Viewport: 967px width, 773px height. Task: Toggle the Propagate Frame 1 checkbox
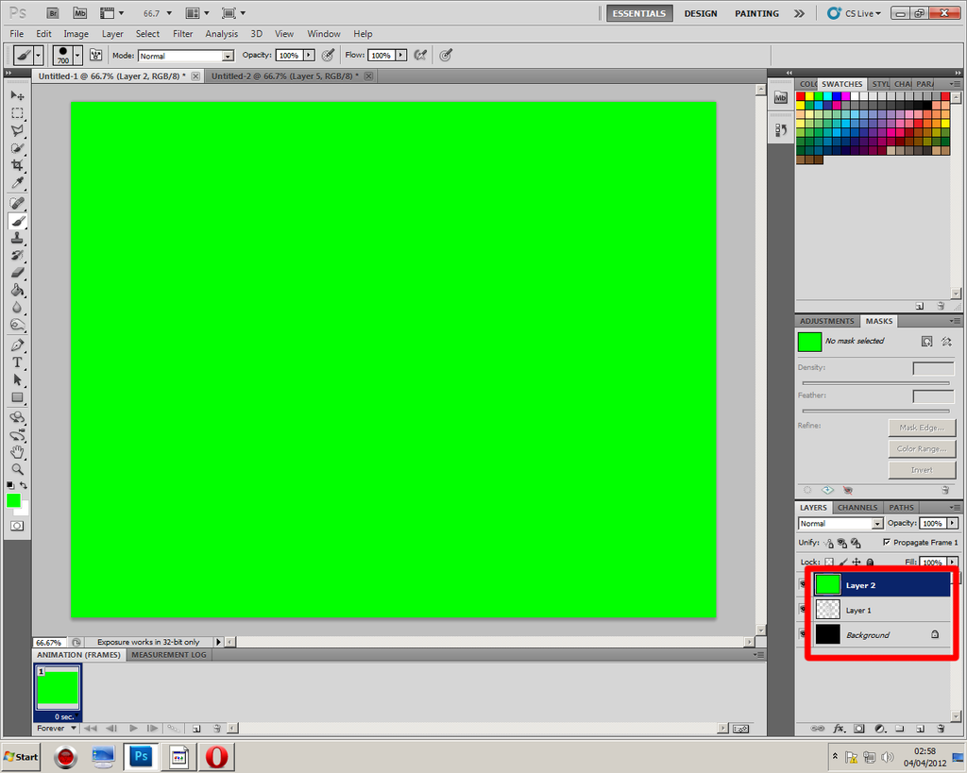pos(887,543)
